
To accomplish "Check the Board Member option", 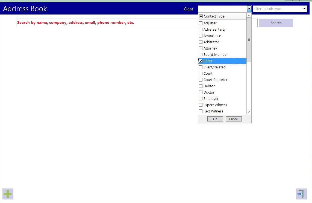I will point(201,55).
